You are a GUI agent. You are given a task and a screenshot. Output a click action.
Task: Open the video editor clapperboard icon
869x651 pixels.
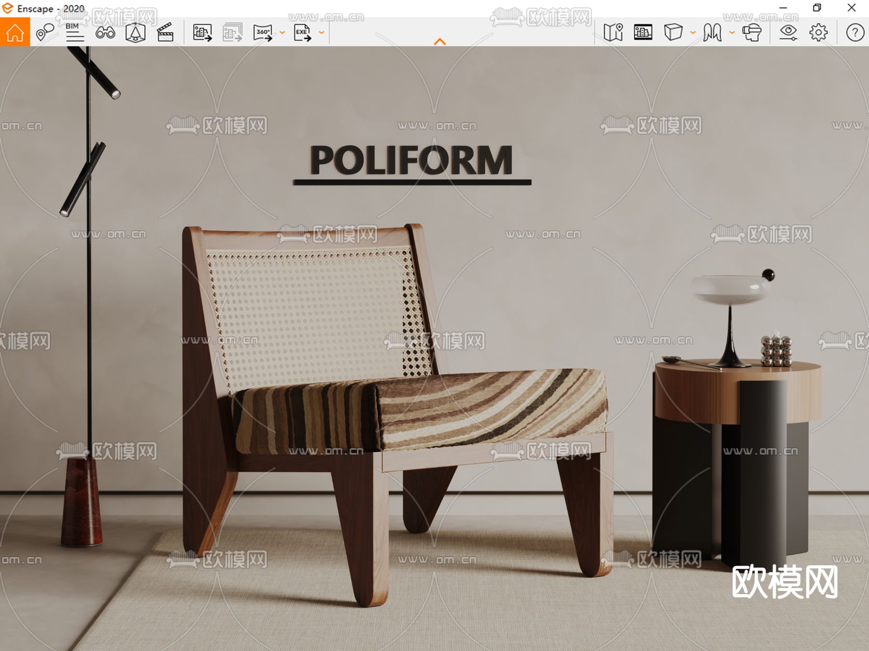165,33
